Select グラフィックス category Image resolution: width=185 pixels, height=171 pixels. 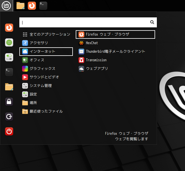(46, 68)
